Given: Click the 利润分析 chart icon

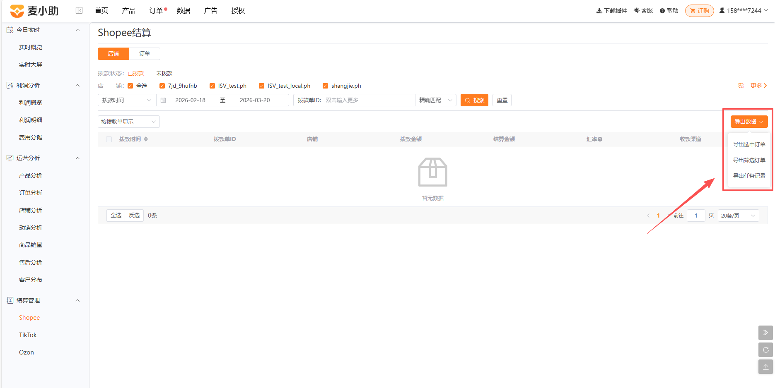Looking at the screenshot, I should pos(10,85).
